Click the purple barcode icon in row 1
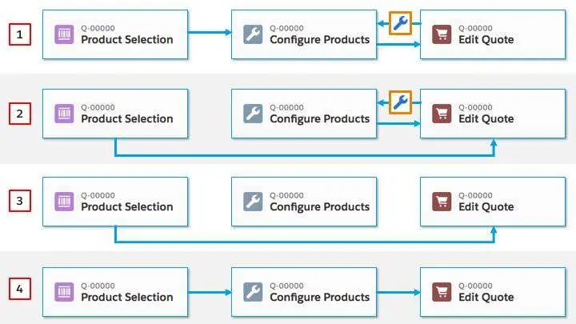The image size is (576, 324). coord(64,34)
